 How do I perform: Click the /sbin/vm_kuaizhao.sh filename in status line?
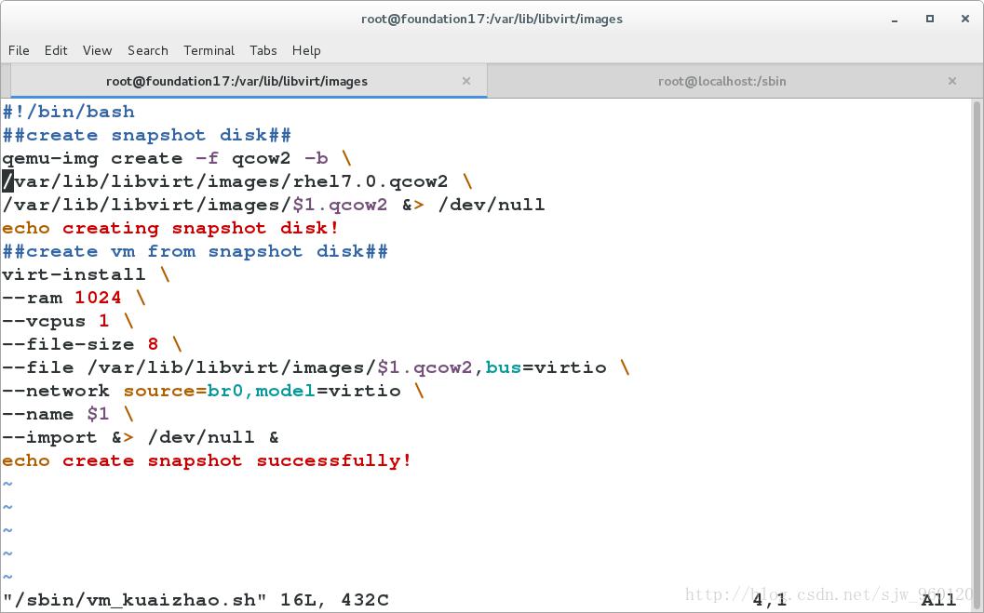(129, 600)
